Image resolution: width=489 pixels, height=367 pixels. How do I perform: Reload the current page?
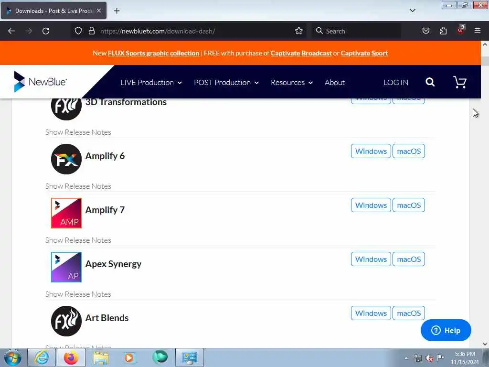[x=46, y=31]
